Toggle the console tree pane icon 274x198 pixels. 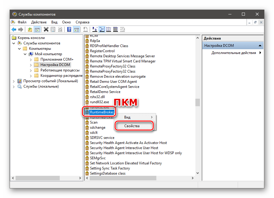(x=37, y=29)
